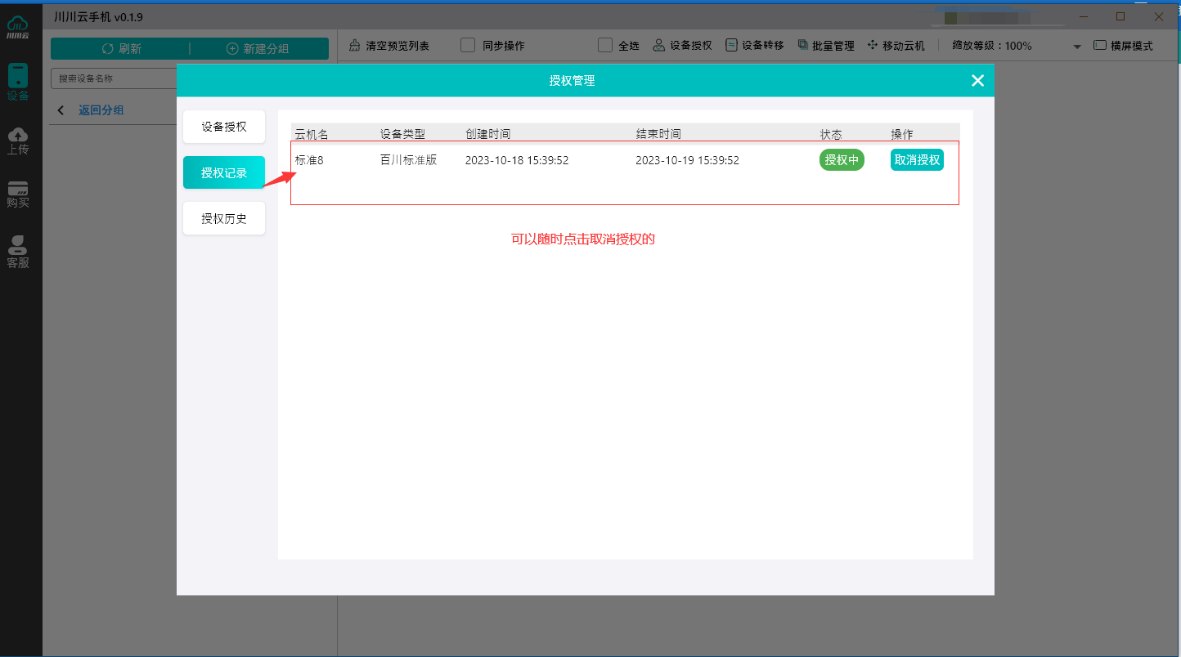The width and height of the screenshot is (1181, 657).
Task: Switch to the 授权历史 tab
Action: pyautogui.click(x=223, y=218)
